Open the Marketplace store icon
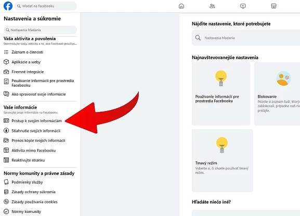This screenshot has width=300, height=216. click(x=274, y=6)
